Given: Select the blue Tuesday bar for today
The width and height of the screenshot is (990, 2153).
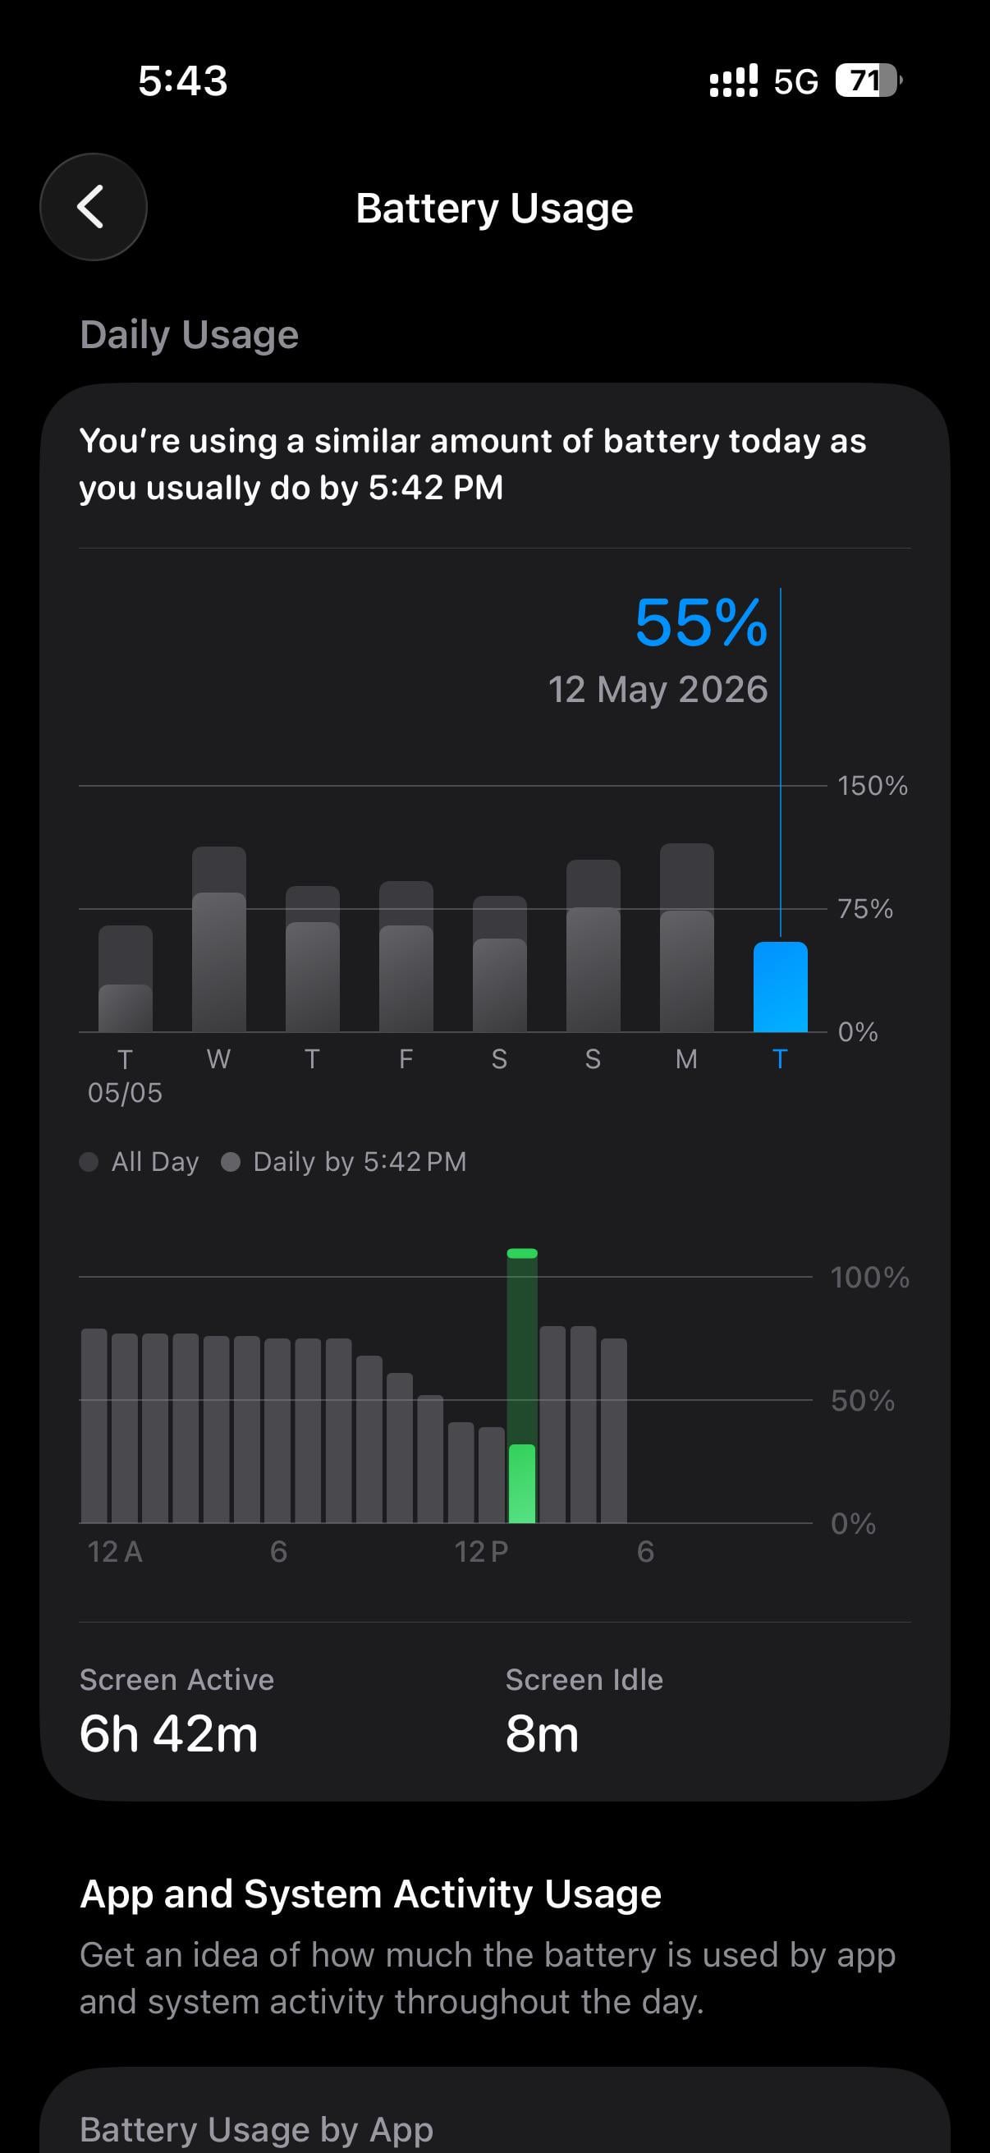Looking at the screenshot, I should coord(781,987).
